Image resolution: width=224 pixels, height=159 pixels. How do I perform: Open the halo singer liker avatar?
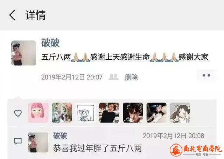click(133, 113)
